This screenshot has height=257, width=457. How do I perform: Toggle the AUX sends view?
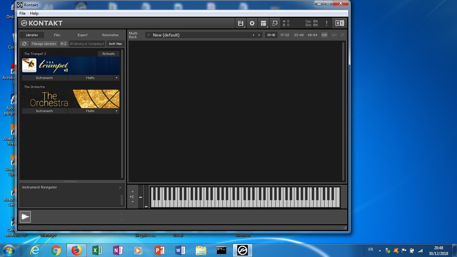tap(333, 35)
